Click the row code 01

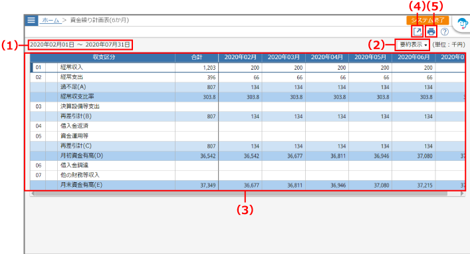(x=39, y=67)
